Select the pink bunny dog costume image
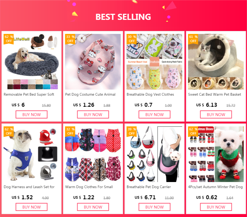The height and width of the screenshot is (217, 247). click(x=93, y=62)
